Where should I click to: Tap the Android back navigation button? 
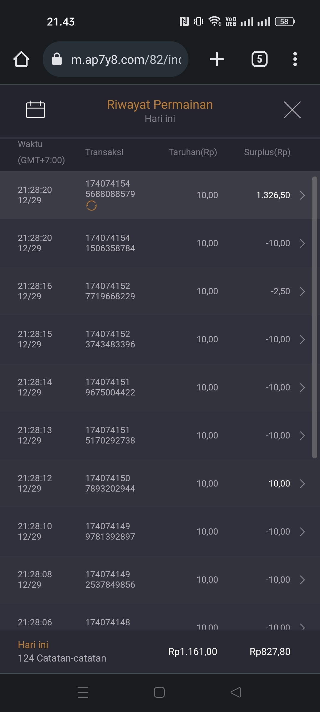click(236, 692)
